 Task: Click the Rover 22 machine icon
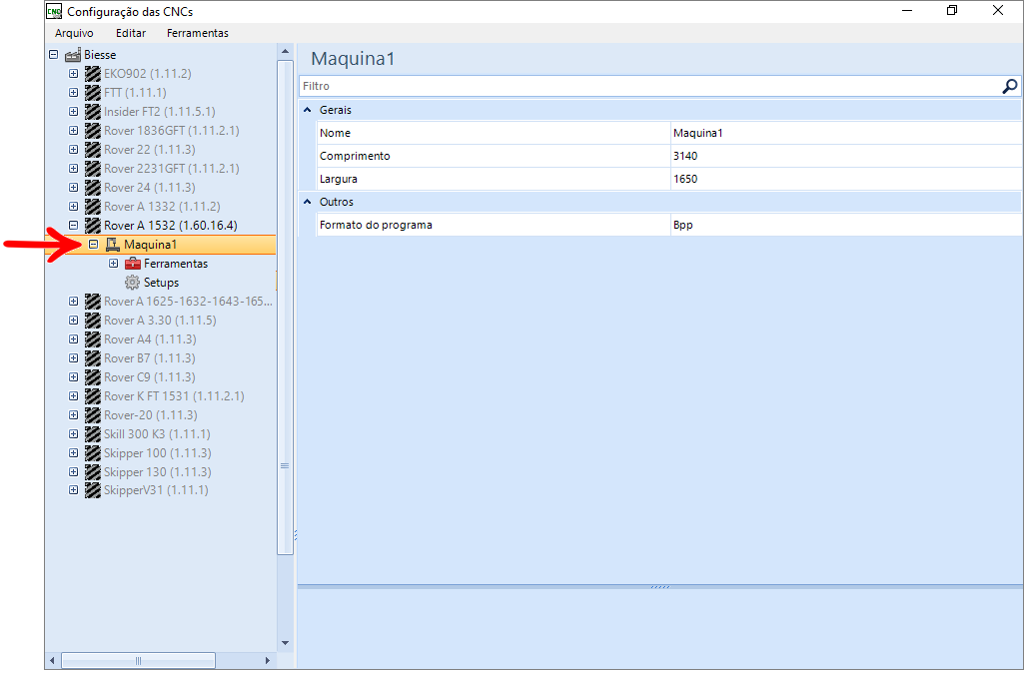click(x=93, y=150)
